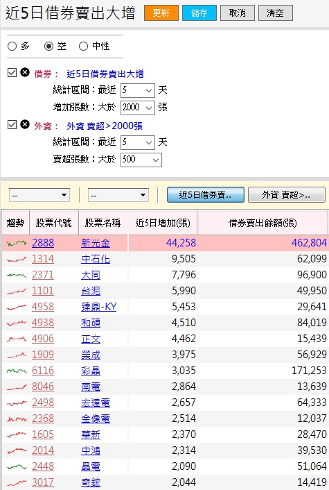Open 台泥 stock name link
Viewport: 329px width, 490px height.
click(x=91, y=291)
